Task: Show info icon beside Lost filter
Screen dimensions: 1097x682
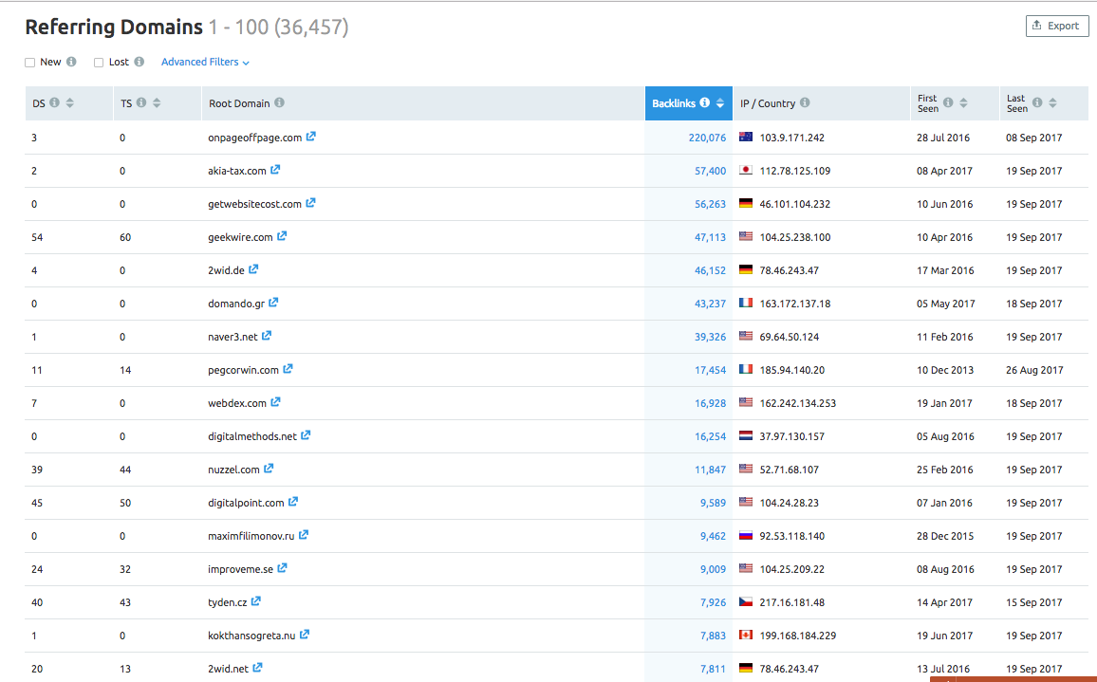Action: tap(139, 62)
